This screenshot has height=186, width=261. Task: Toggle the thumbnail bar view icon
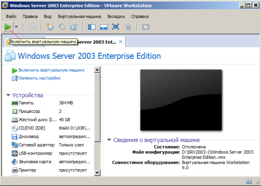104,27
